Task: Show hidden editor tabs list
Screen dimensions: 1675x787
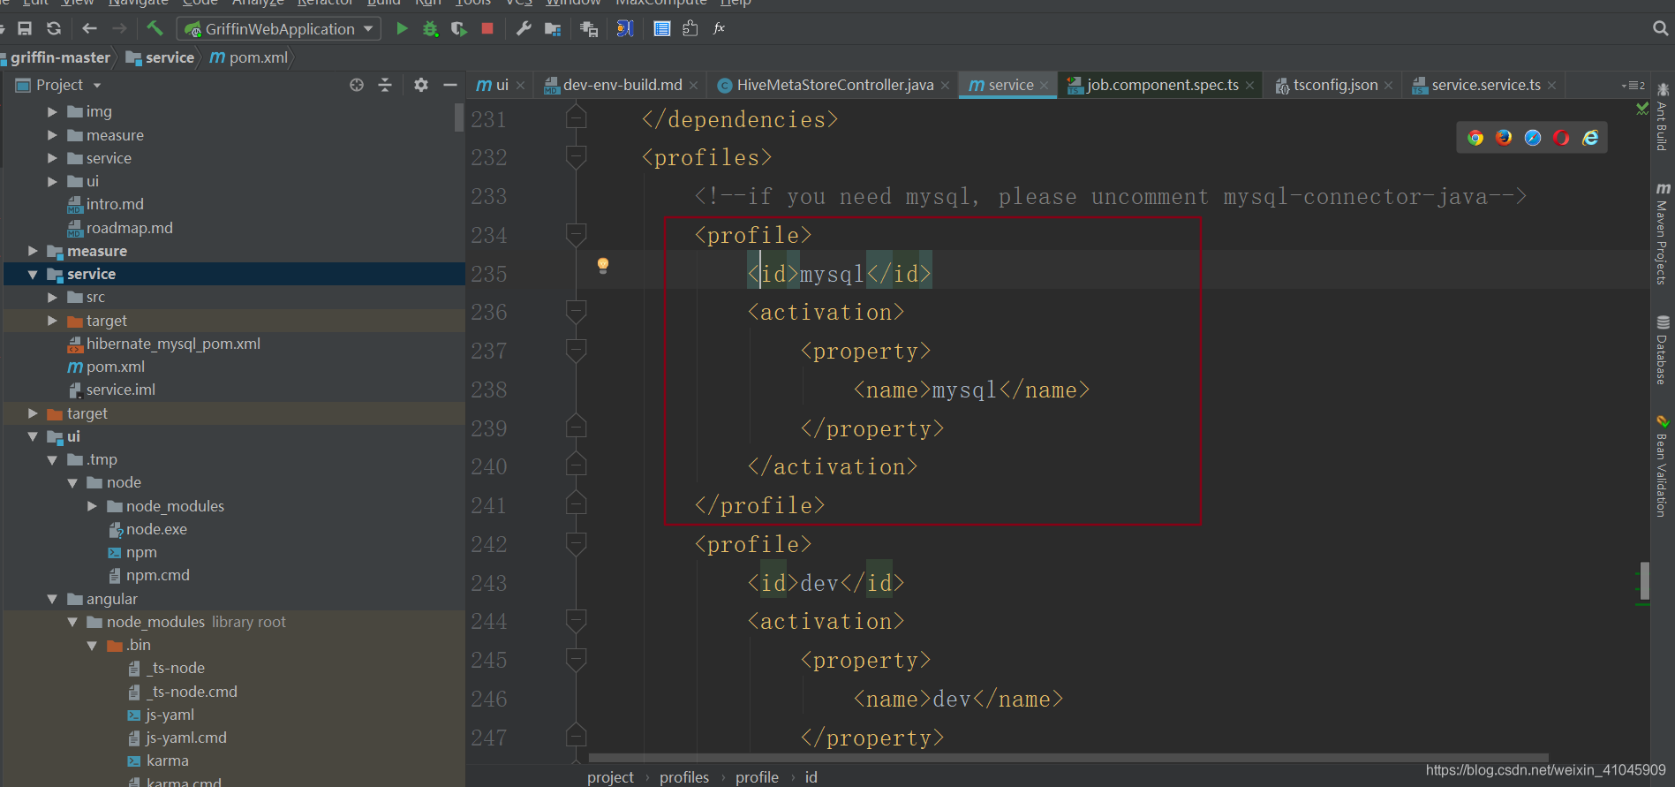Action: [x=1634, y=86]
